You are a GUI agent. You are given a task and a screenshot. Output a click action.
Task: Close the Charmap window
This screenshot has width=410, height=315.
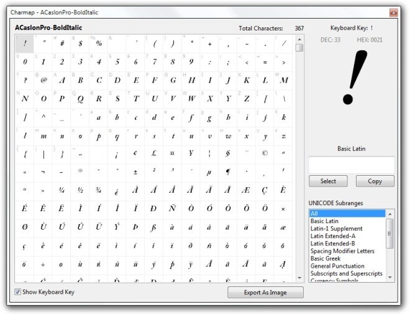pyautogui.click(x=393, y=12)
